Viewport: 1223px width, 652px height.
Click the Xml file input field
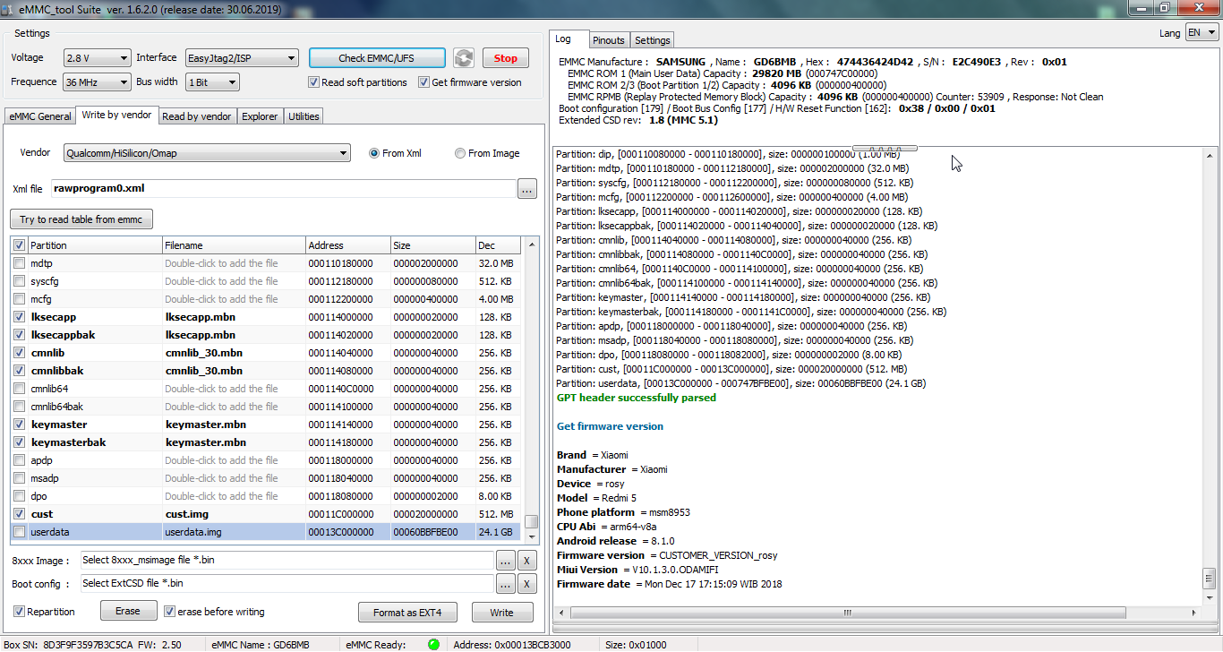(x=282, y=189)
